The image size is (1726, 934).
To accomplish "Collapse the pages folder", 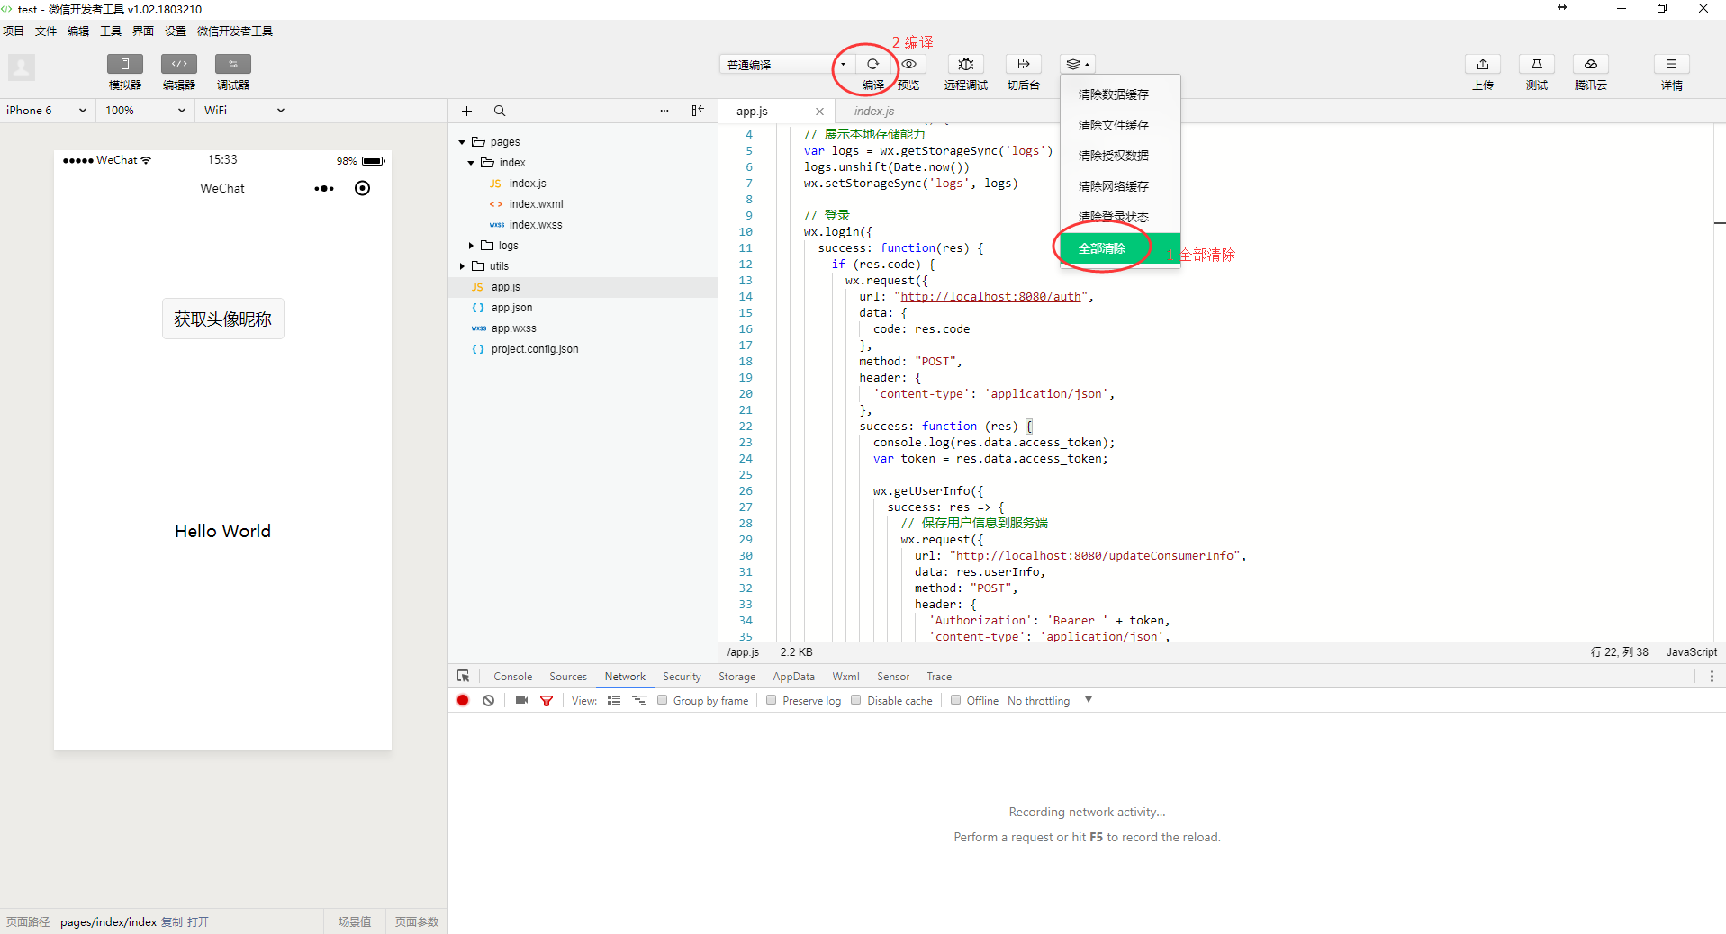I will pos(462,142).
